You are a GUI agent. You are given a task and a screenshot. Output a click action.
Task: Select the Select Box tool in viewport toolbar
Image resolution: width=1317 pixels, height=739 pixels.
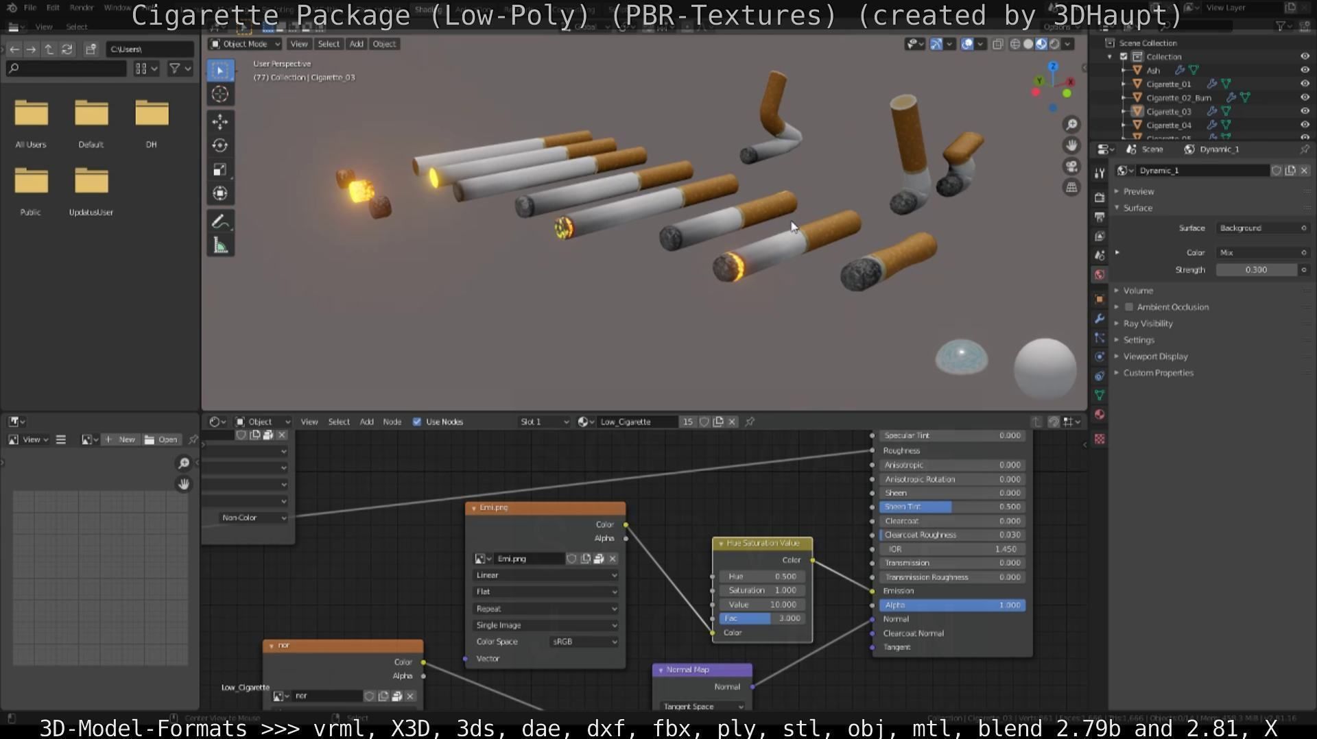pos(220,70)
